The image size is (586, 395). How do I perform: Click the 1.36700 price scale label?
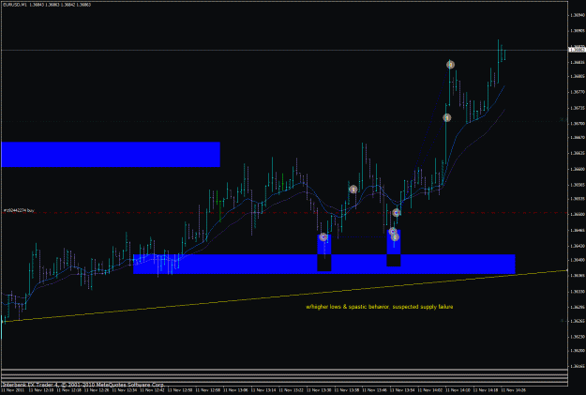tap(578, 124)
